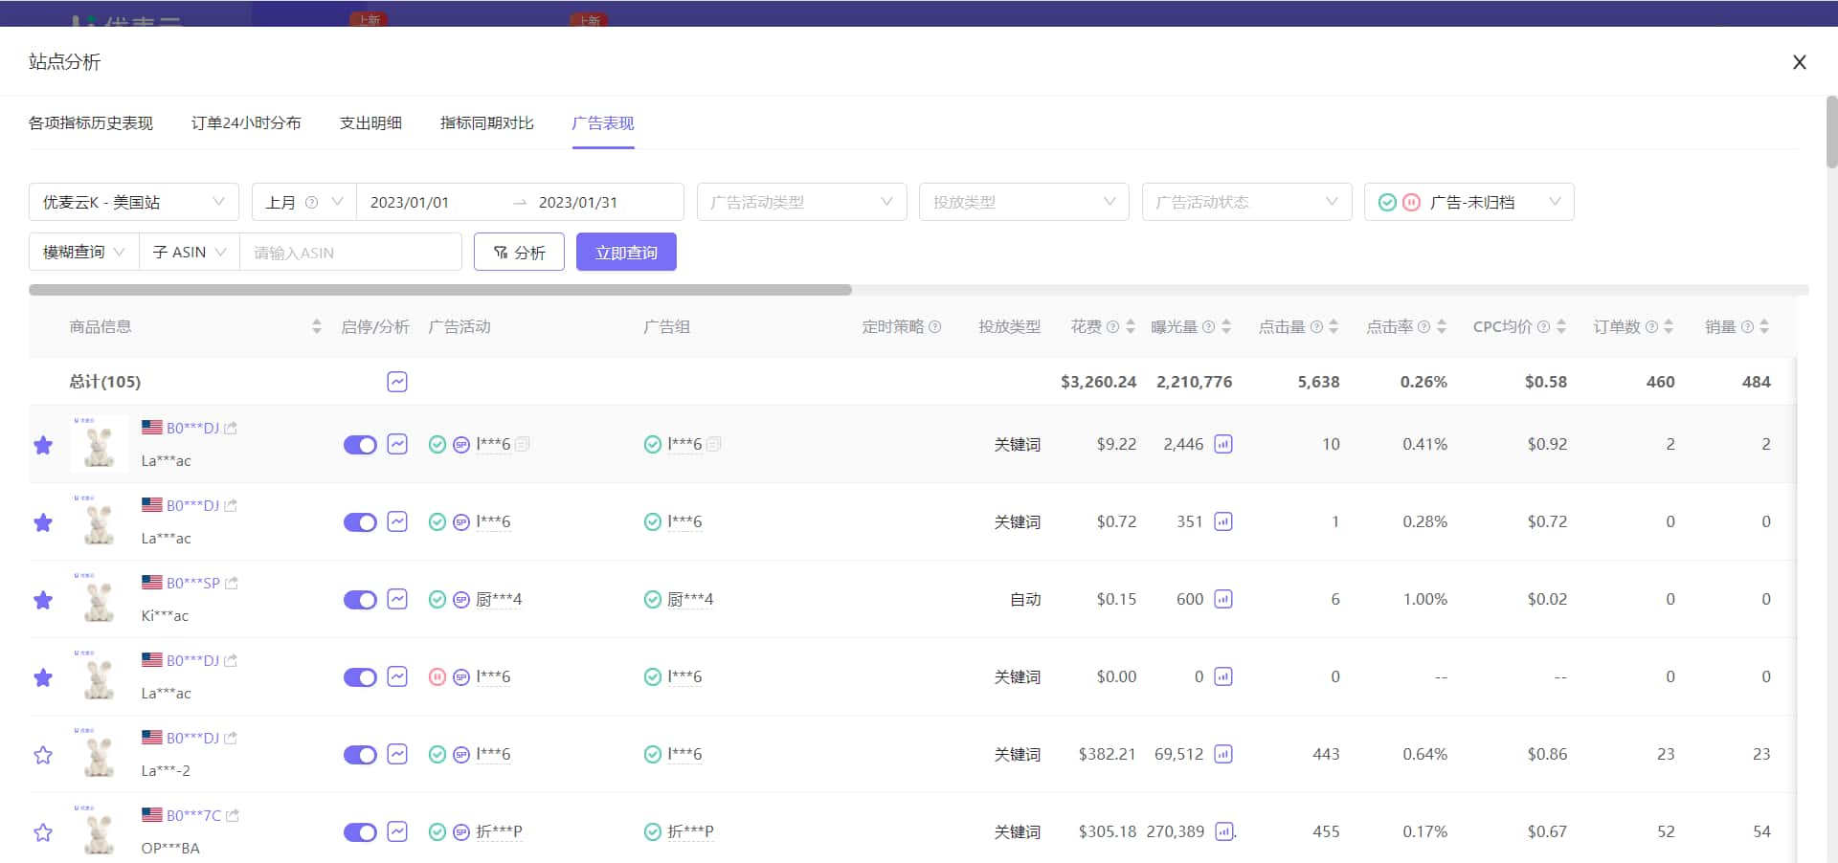The image size is (1838, 863).
Task: Sort by 商品信息 column
Action: (317, 326)
